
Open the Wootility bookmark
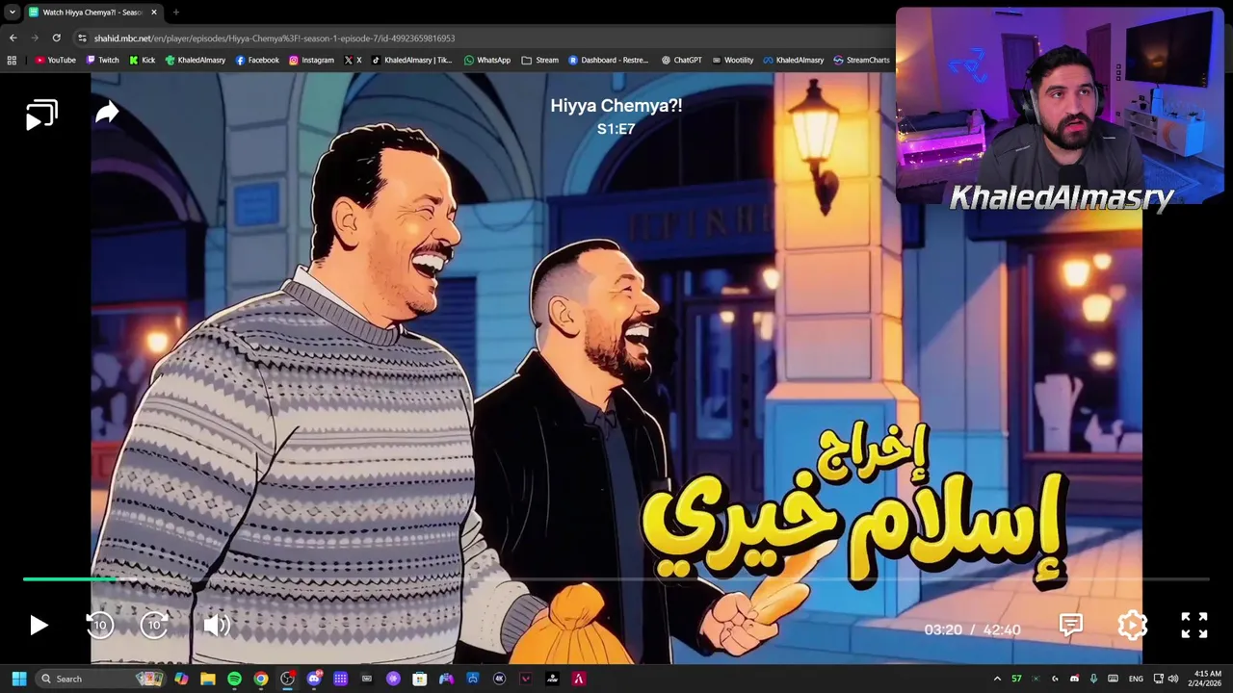pyautogui.click(x=732, y=60)
